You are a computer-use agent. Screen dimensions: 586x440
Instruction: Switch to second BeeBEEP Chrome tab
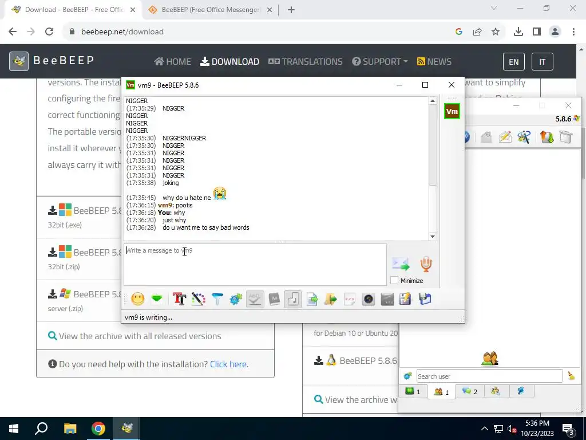click(210, 10)
